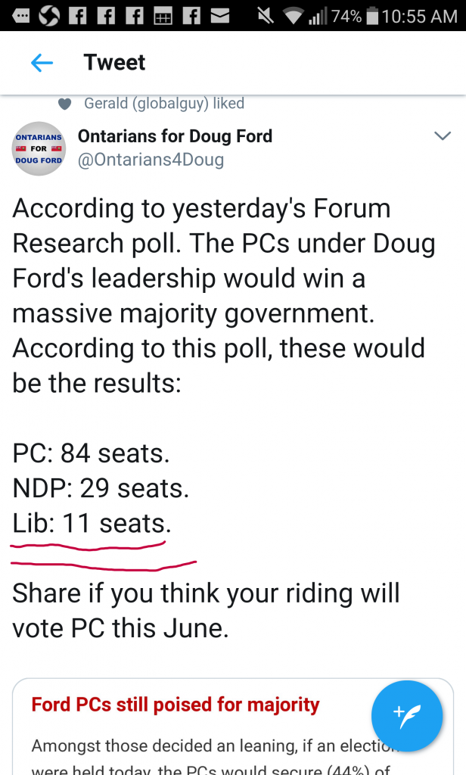Viewport: 466px width, 775px height.
Task: Tap the leftmost Facebook notification icon
Action: pyautogui.click(x=77, y=15)
